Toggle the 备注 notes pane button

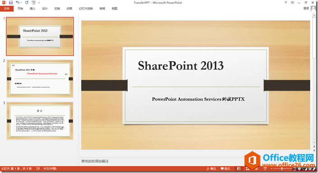point(211,168)
